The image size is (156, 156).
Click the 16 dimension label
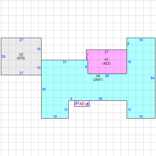pyautogui.click(x=129, y=62)
